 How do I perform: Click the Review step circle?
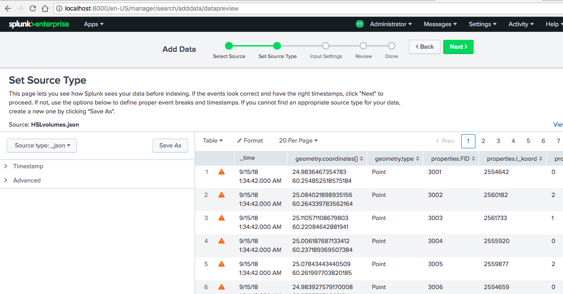click(x=364, y=45)
